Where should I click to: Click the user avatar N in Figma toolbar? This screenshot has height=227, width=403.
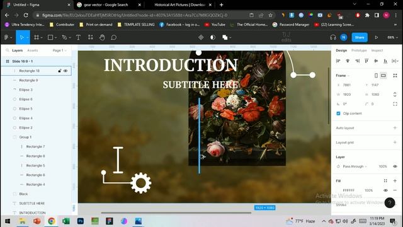(x=344, y=38)
